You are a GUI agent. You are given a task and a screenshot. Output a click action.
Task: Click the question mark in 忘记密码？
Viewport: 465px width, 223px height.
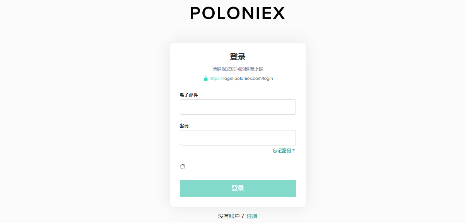[x=294, y=151]
